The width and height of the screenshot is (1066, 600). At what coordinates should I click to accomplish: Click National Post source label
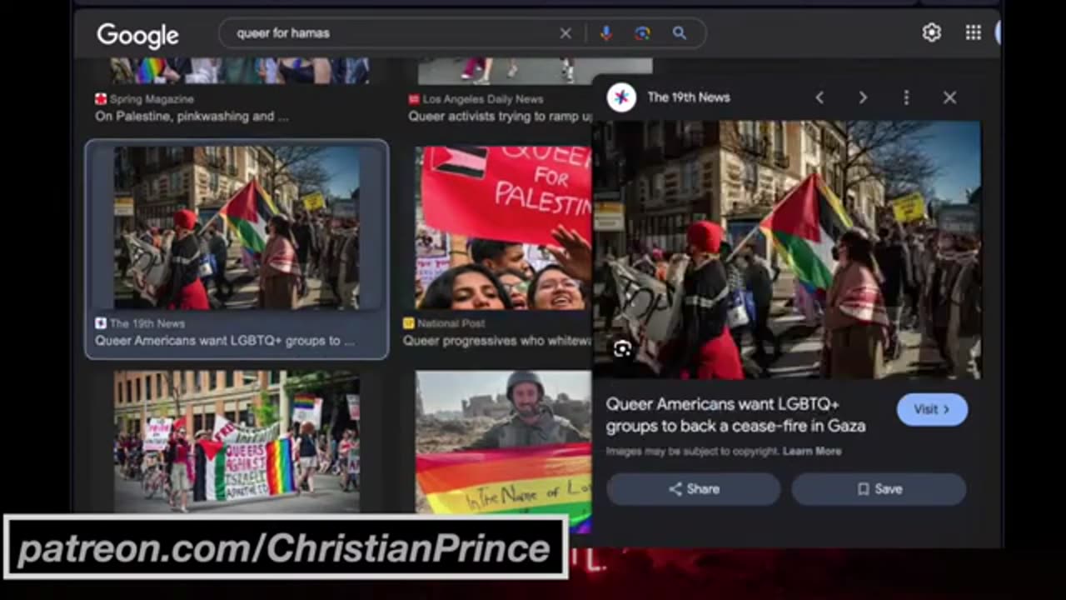(x=451, y=323)
